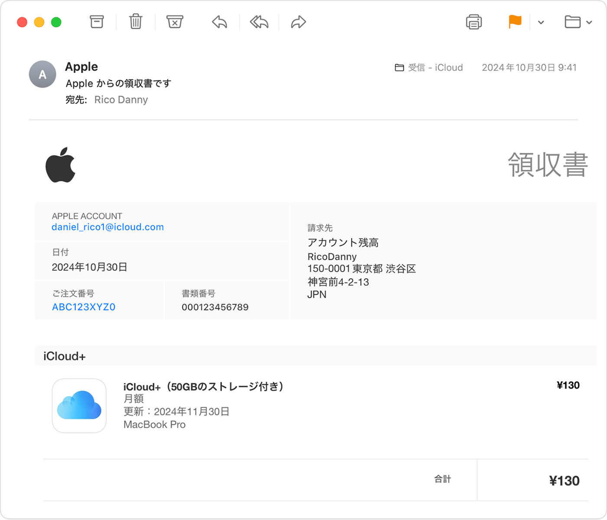Click the iCloud+ storage cloud icon
This screenshot has height=520, width=607.
(79, 406)
